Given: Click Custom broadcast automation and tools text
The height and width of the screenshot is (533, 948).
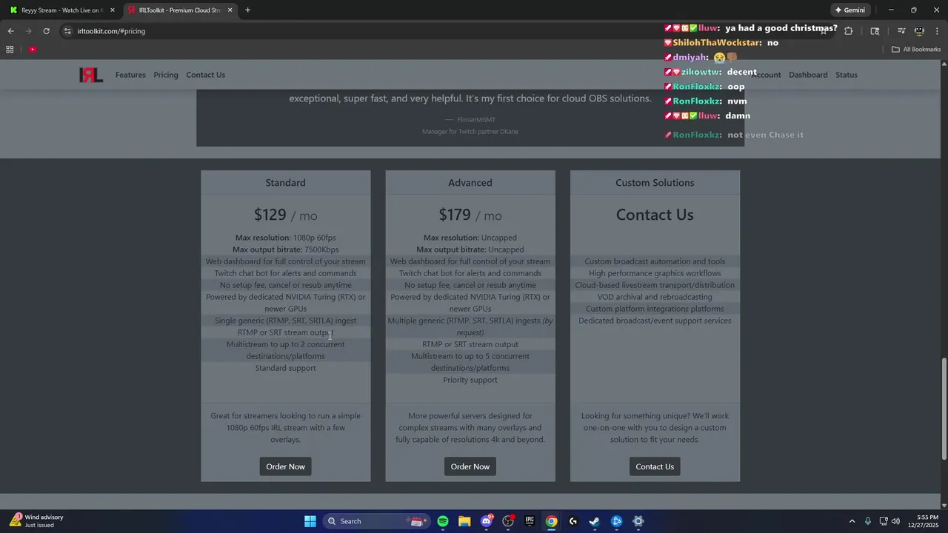Looking at the screenshot, I should (655, 261).
